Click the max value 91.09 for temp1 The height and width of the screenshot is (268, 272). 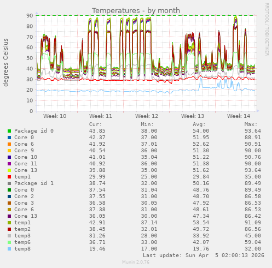click(253, 223)
